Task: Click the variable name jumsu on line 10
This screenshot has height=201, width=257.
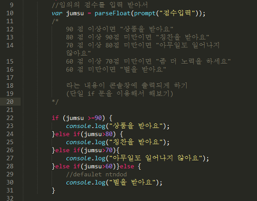Action: point(75,13)
